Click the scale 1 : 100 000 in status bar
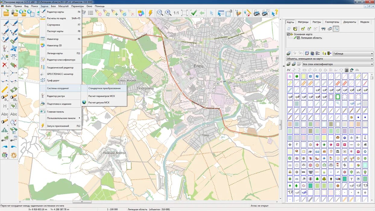Image resolution: width=375 pixels, height=211 pixels. point(112,209)
